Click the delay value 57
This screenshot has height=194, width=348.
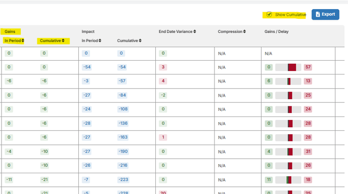[x=308, y=67]
